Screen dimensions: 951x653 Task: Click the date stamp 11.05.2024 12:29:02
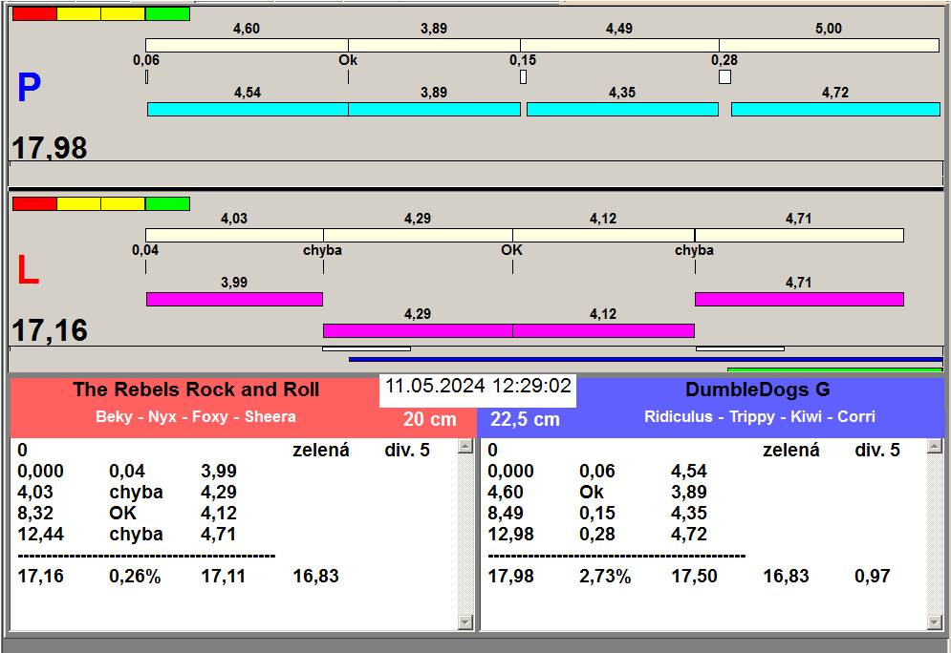click(478, 386)
